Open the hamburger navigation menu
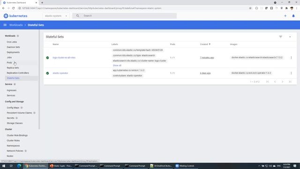The image size is (300, 169). tap(5, 25)
